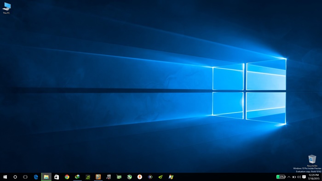Open the green round globe taskbar icon

click(x=129, y=177)
